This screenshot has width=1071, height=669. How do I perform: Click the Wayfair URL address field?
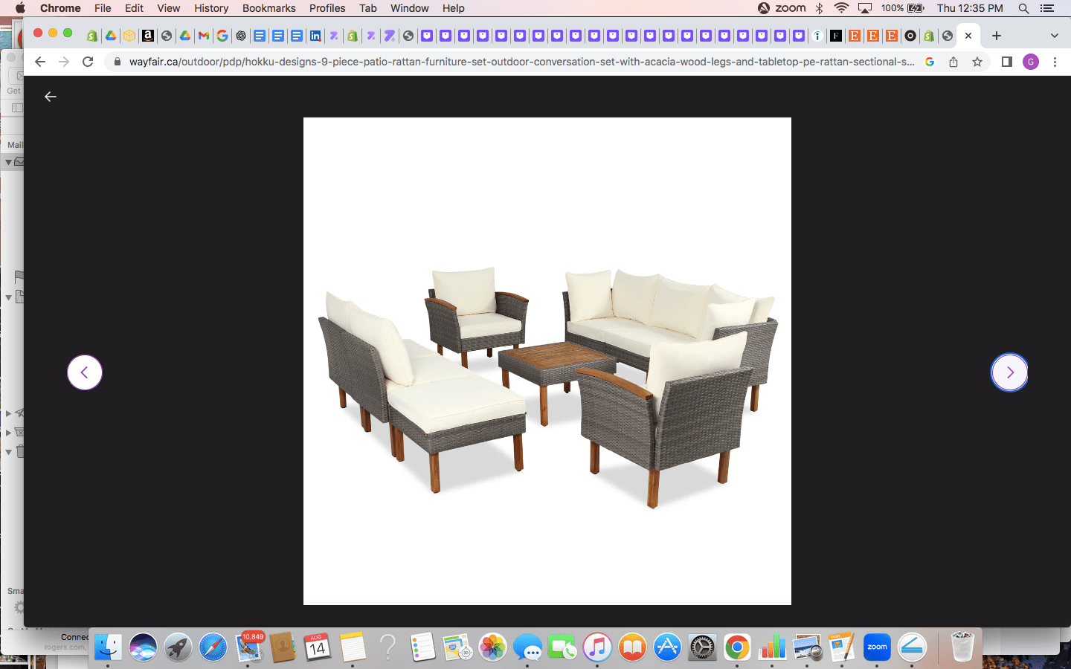[x=521, y=62]
